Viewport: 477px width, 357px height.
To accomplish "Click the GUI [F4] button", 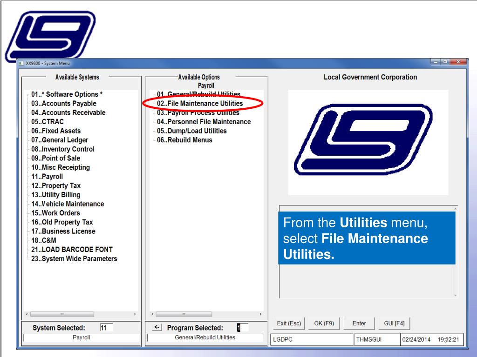I will (x=394, y=324).
